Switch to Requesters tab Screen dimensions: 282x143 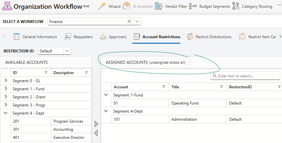point(79,37)
